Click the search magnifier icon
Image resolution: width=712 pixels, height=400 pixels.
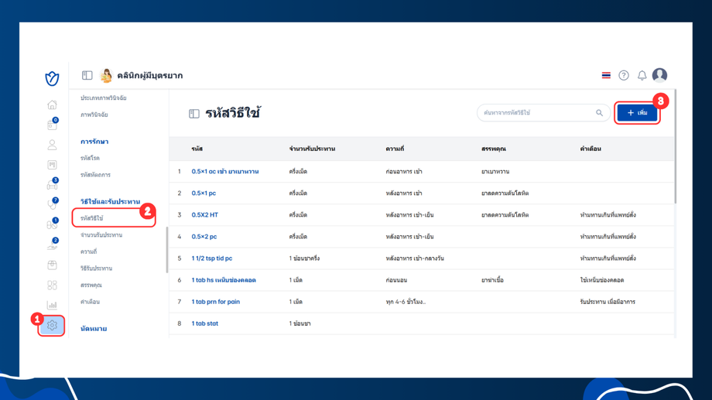[599, 113]
